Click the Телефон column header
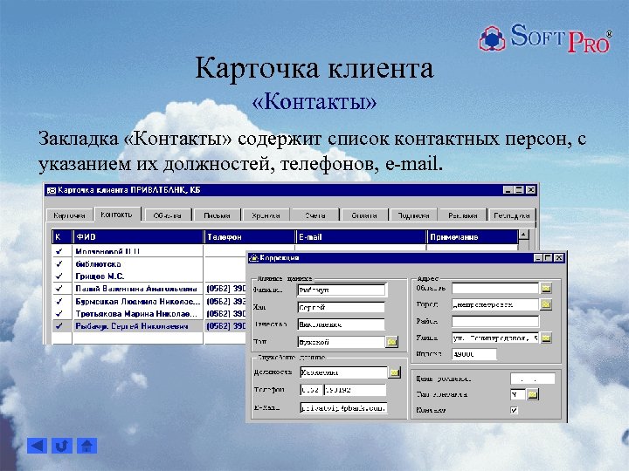 click(250, 236)
